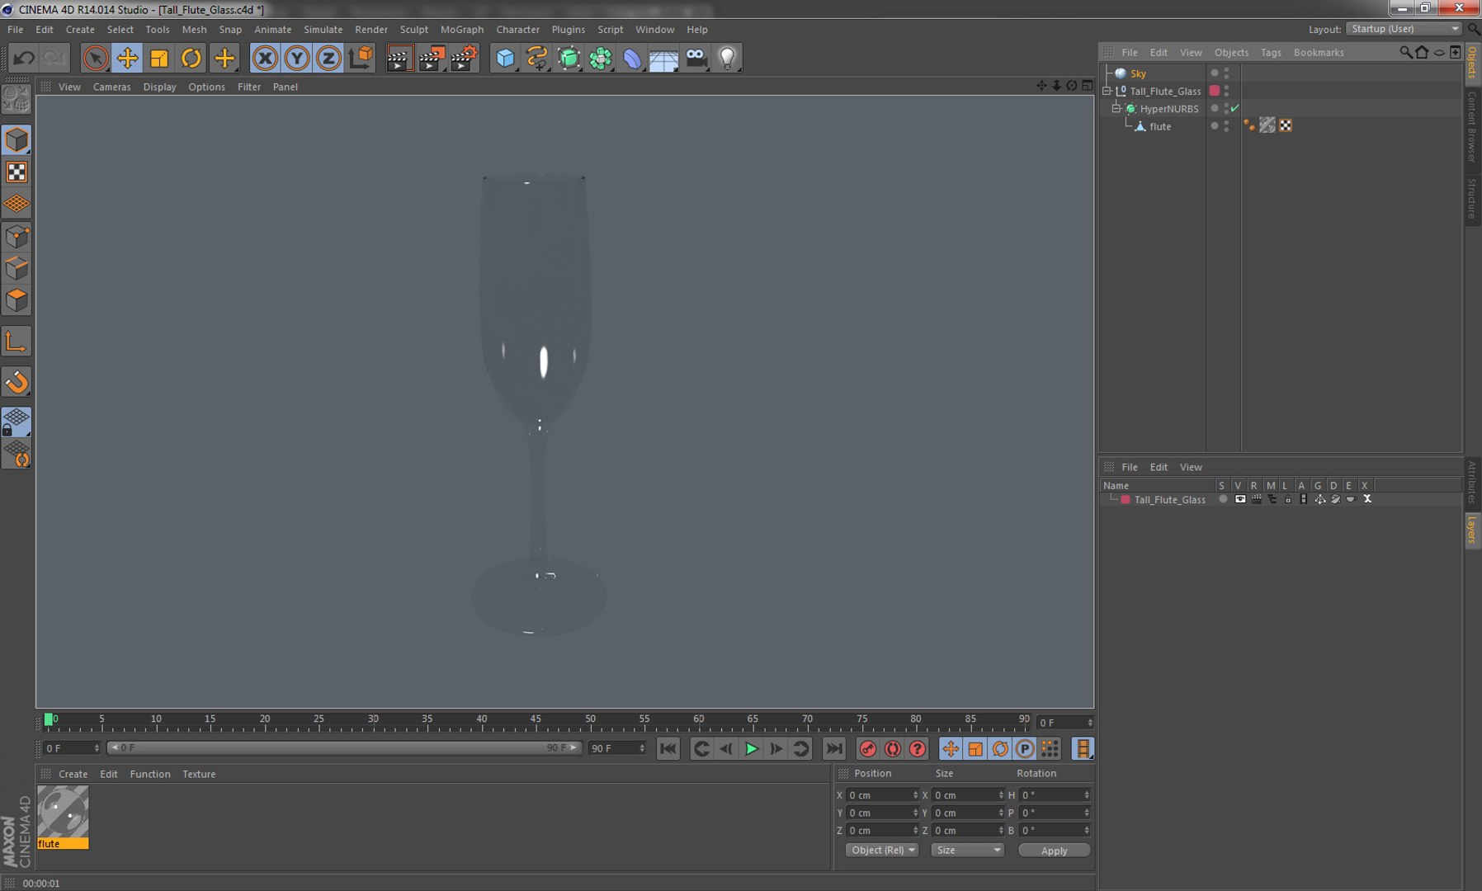Switch to Model mode
Screen dimensions: 1482x891
click(17, 139)
